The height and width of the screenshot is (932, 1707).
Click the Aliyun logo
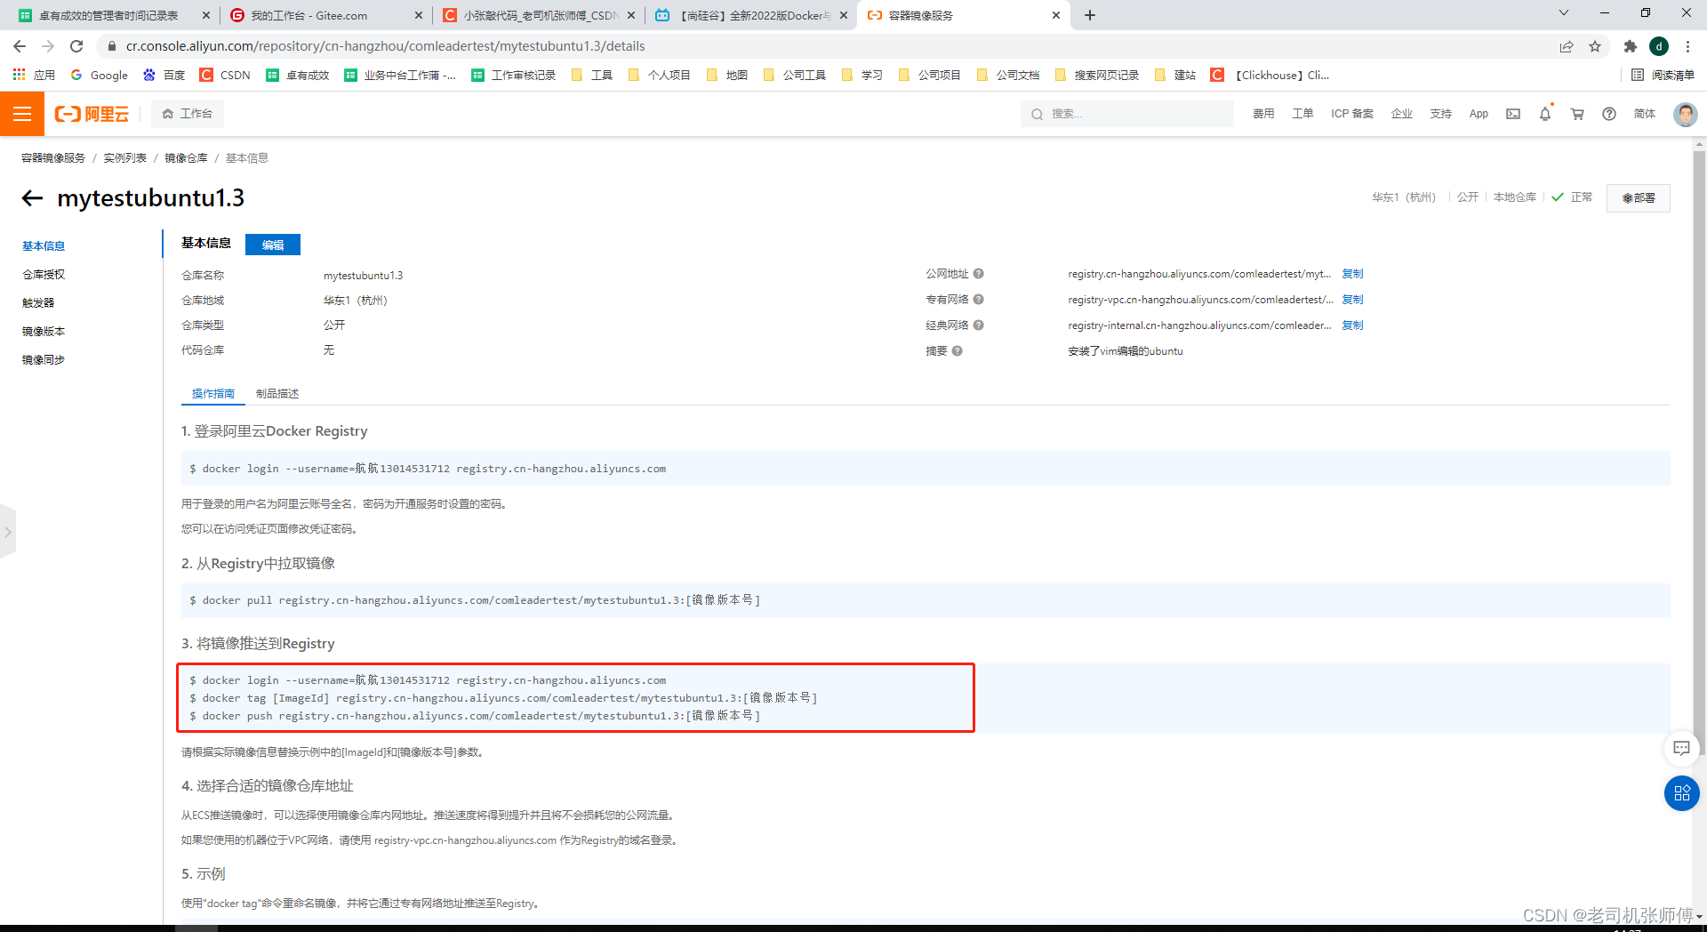(x=92, y=114)
